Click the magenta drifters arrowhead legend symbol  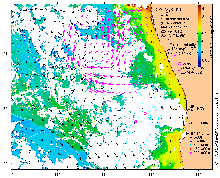(x=179, y=71)
